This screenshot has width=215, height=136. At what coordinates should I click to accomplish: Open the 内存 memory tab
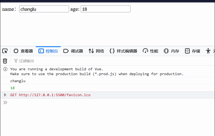pos(171,51)
